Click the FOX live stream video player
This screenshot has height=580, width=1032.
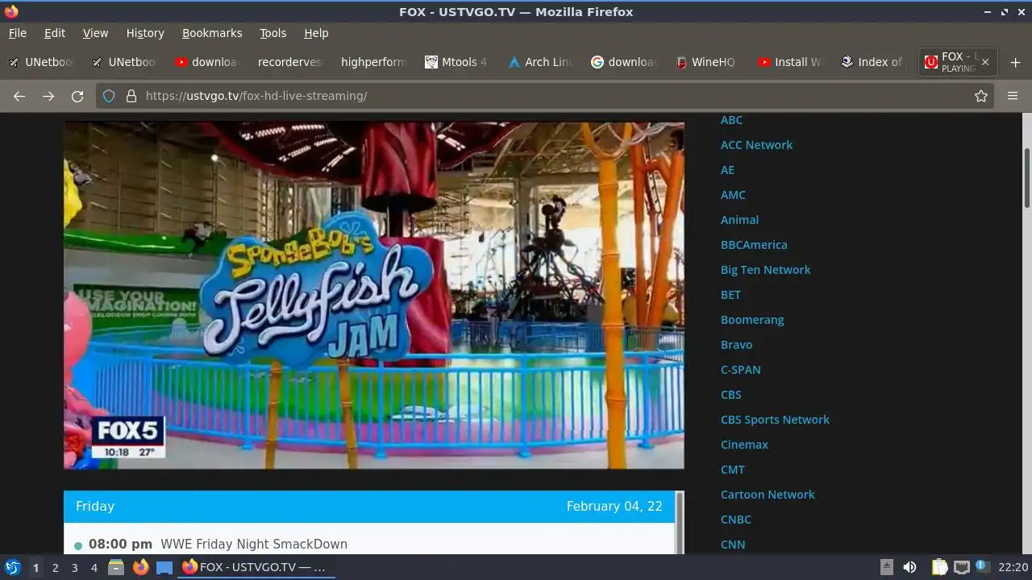tap(374, 295)
